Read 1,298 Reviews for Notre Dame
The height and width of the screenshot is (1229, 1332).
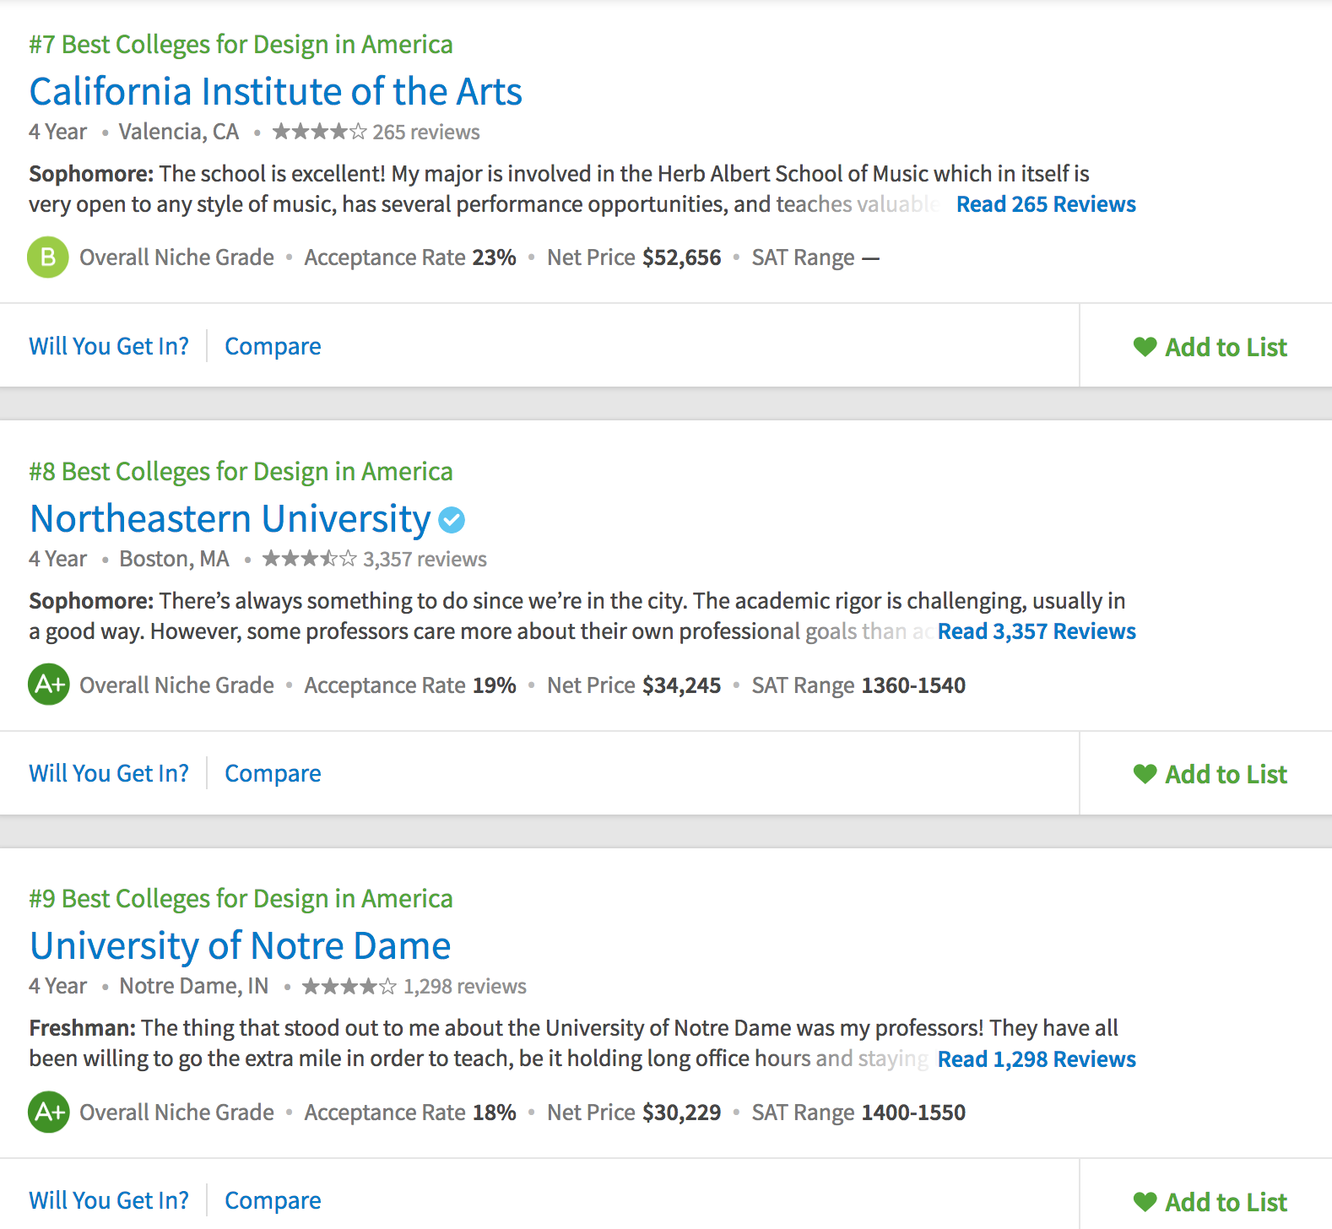[x=1037, y=1059]
